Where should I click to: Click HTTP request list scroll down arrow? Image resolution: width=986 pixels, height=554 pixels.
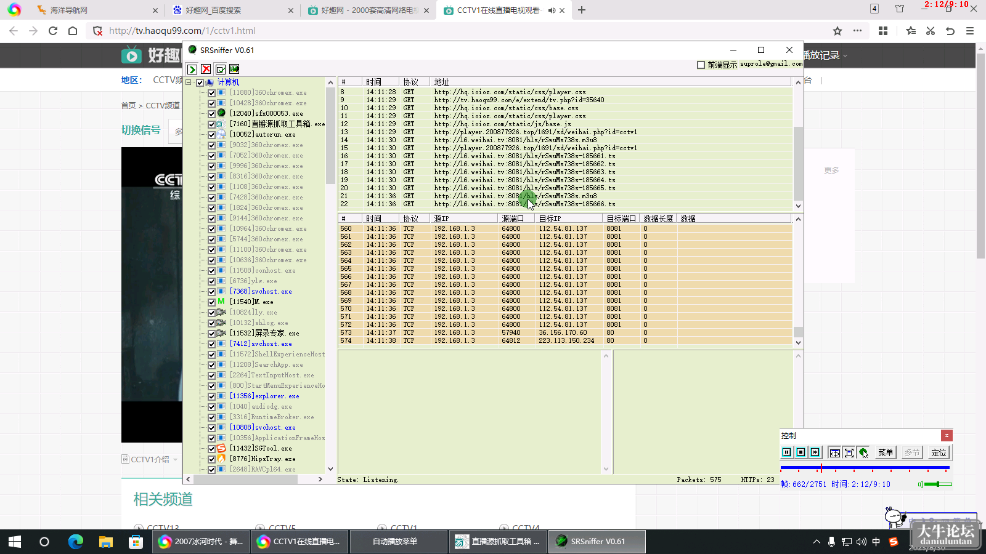[x=798, y=206]
